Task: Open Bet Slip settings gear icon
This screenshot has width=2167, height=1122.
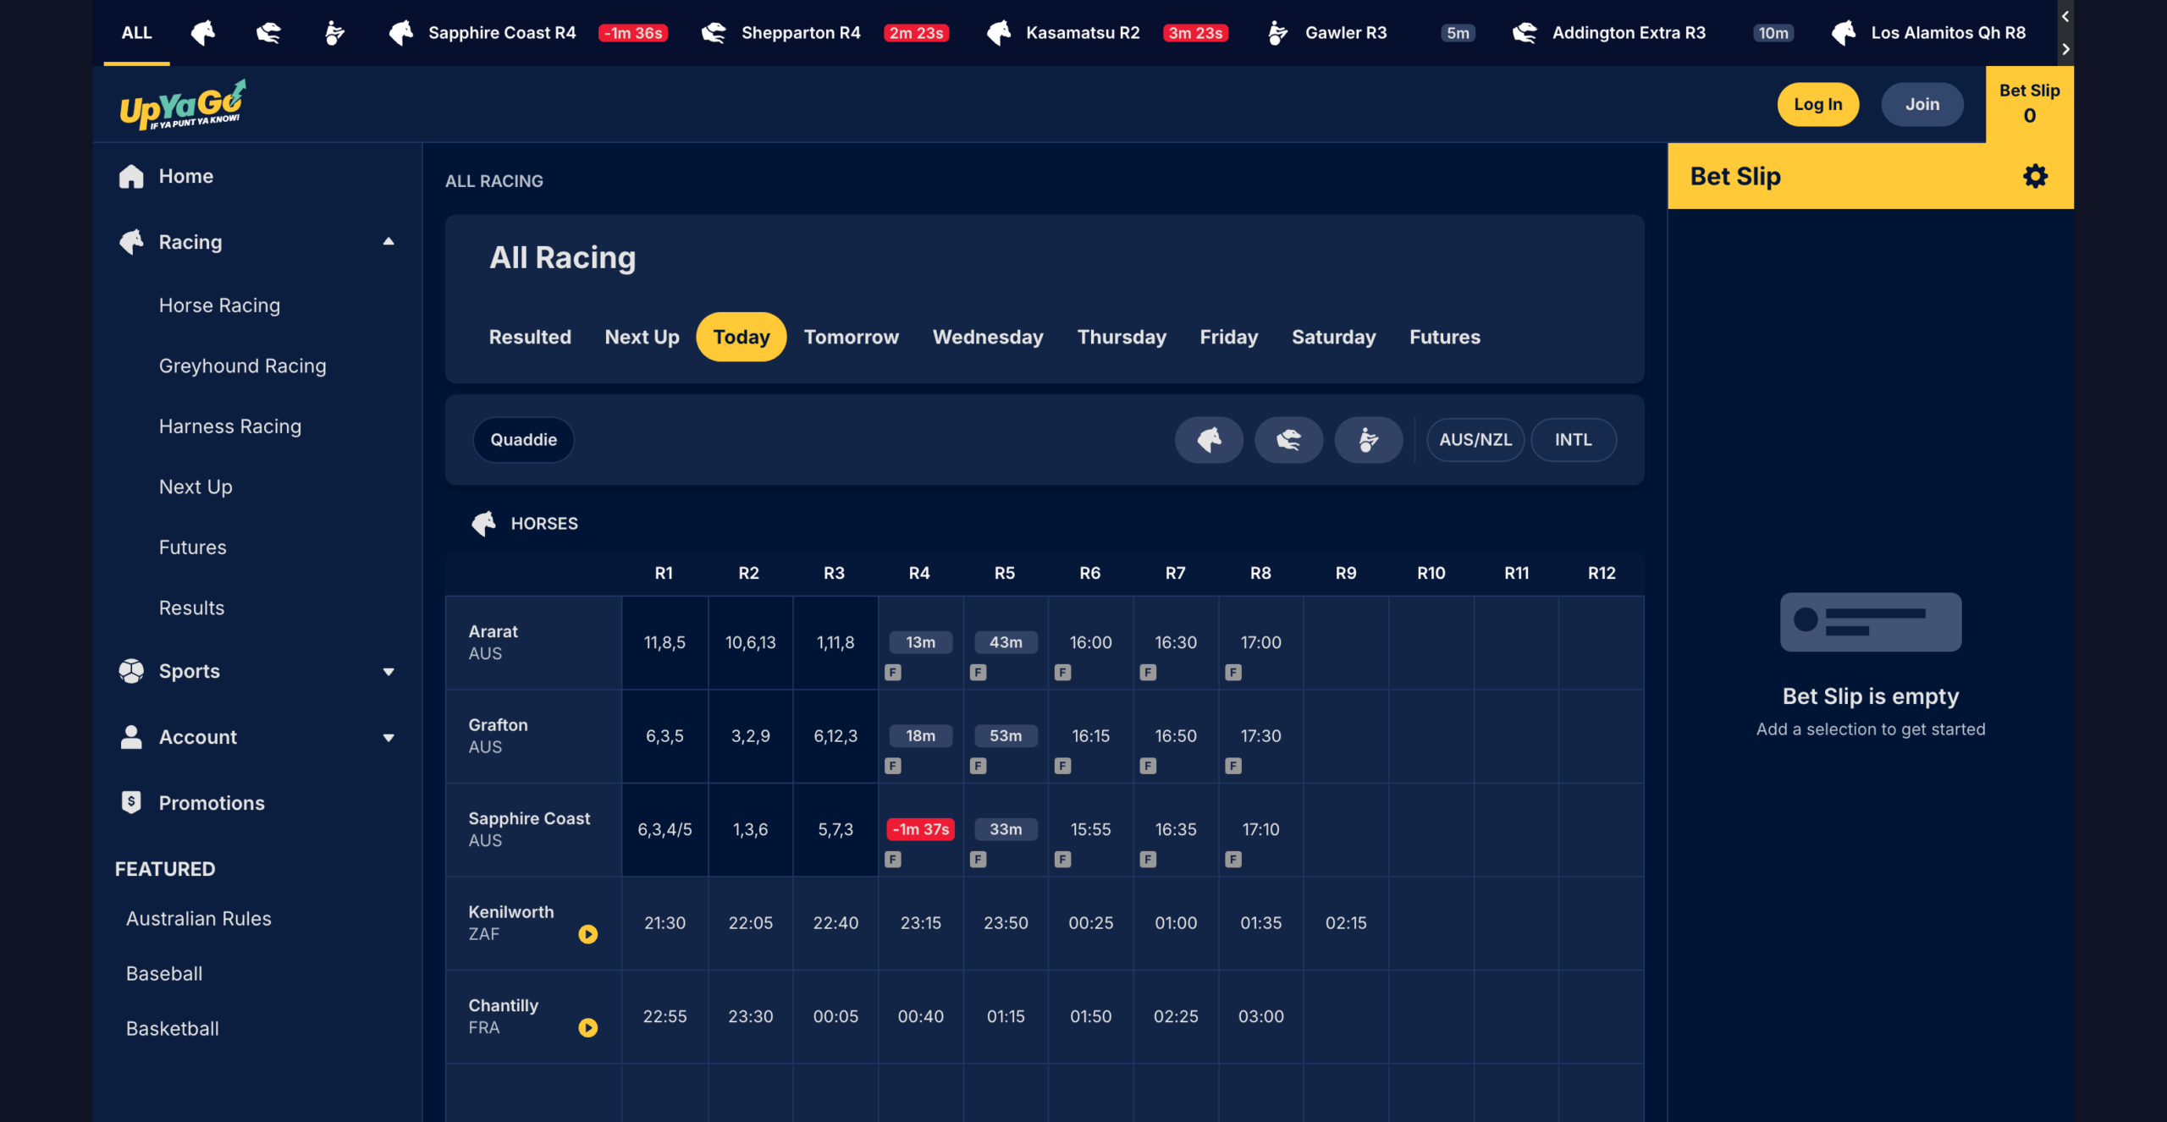Action: (x=2035, y=176)
